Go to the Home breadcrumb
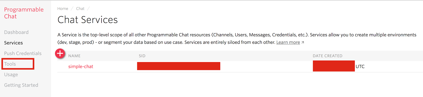This screenshot has height=97, width=423. click(x=63, y=9)
